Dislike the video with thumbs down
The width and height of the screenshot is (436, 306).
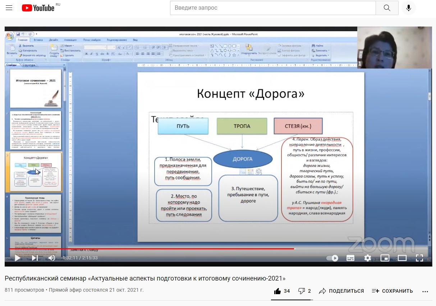point(302,291)
